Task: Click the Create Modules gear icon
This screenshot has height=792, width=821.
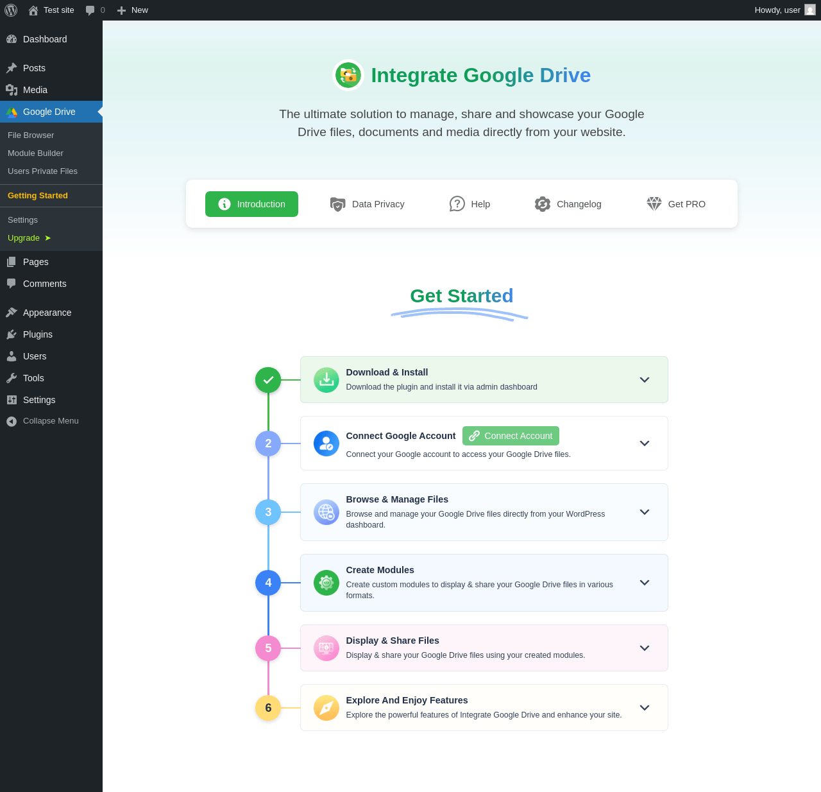Action: pyautogui.click(x=326, y=583)
